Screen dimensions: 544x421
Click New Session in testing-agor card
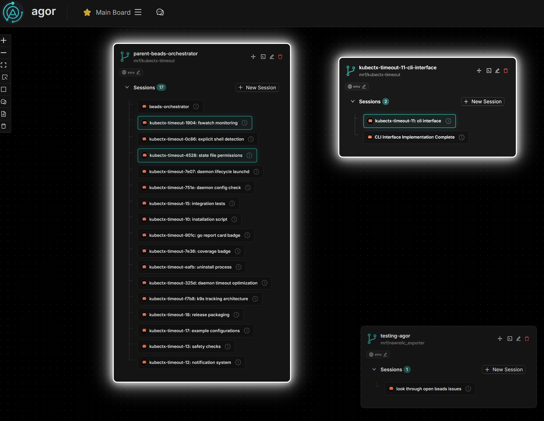click(504, 369)
